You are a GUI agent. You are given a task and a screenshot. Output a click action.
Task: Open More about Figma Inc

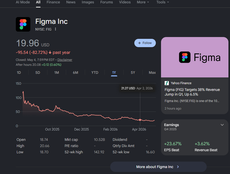[x=158, y=167]
